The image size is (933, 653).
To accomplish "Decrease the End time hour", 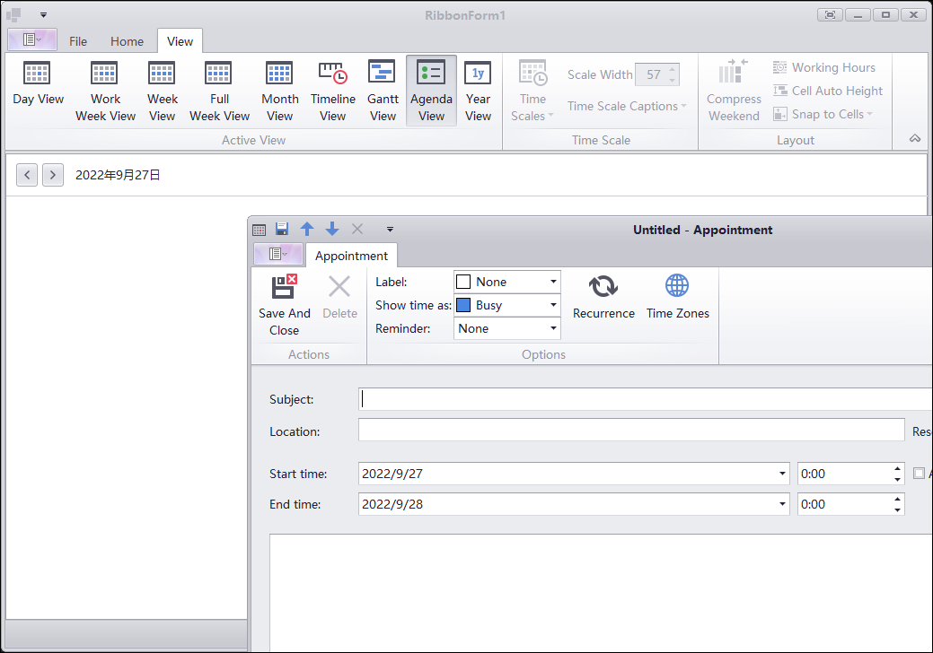I will click(x=897, y=509).
